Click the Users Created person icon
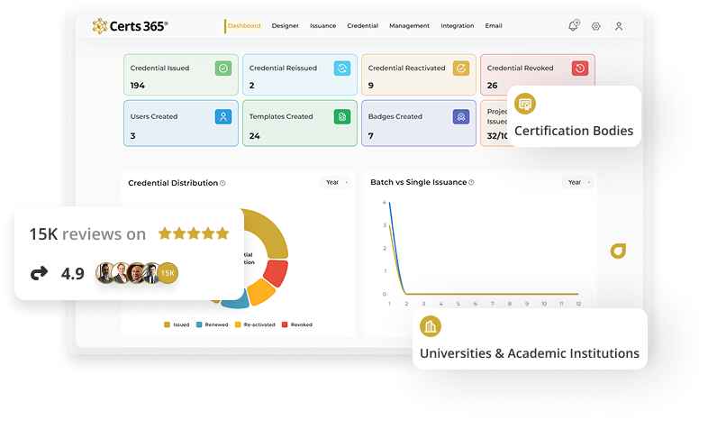The width and height of the screenshot is (708, 429). (x=223, y=117)
